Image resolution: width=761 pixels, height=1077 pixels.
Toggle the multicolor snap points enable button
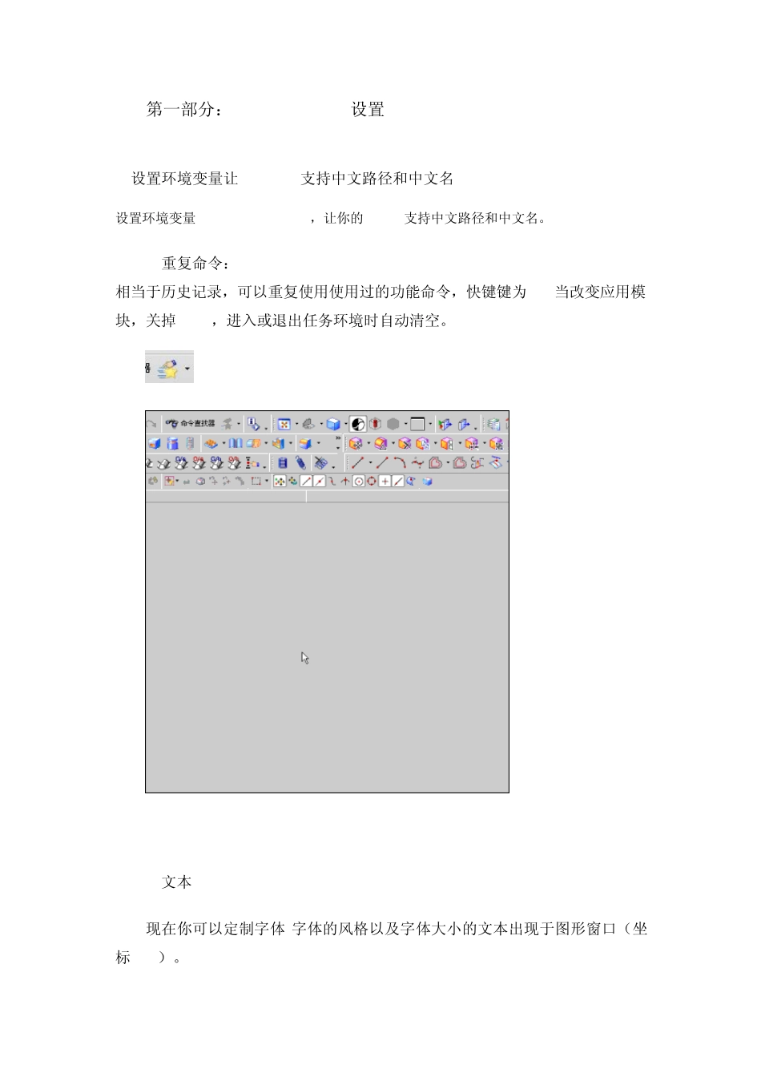click(280, 481)
